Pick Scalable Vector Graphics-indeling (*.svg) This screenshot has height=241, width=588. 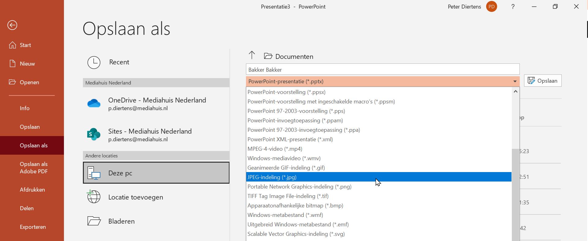[296, 234]
